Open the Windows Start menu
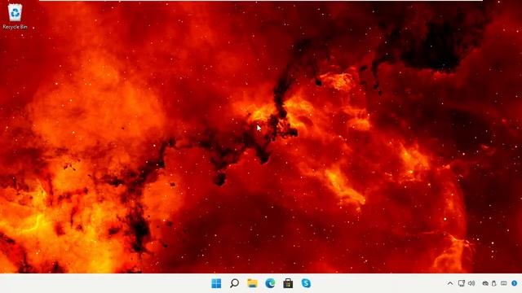This screenshot has width=522, height=293. click(216, 283)
